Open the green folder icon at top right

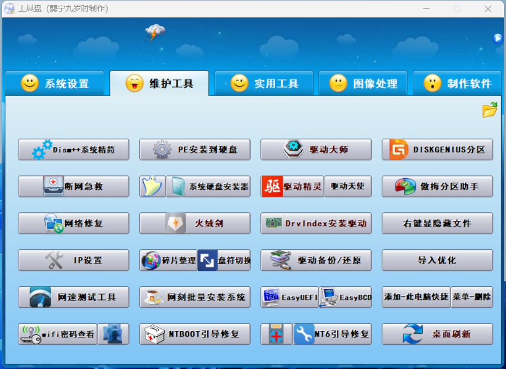(x=490, y=110)
